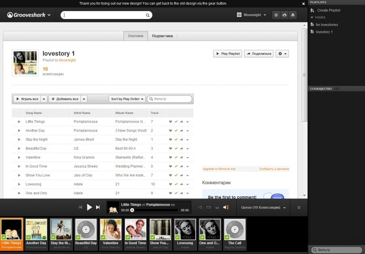Screen dimensions: 365x254
Task: Click the search magnifier icon in top bar
Action: pos(148,15)
